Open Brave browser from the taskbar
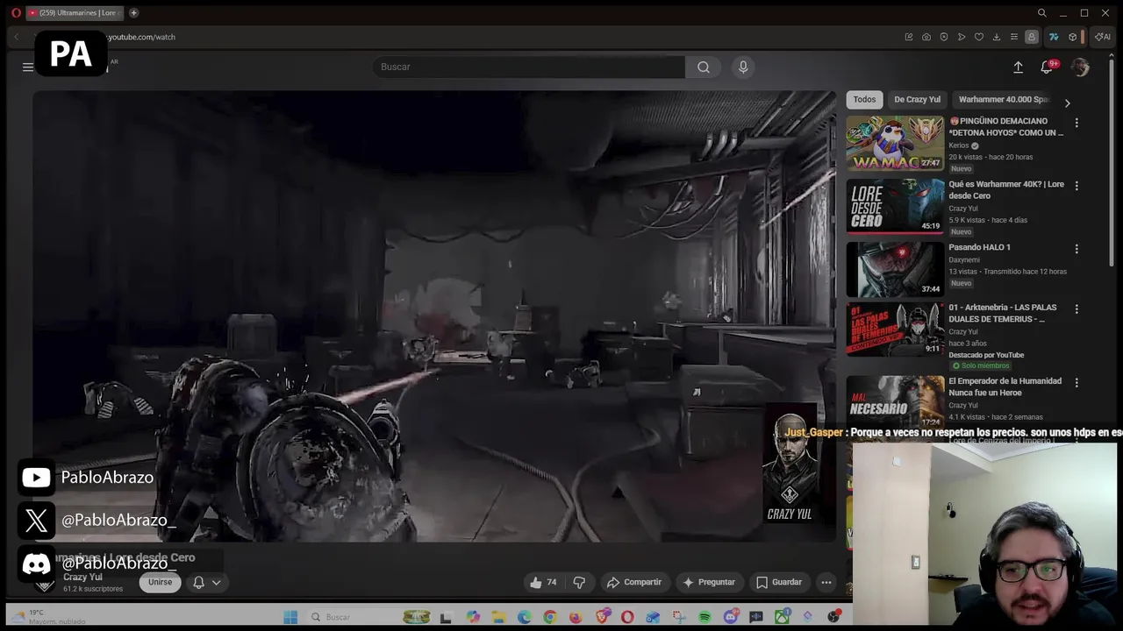1123x631 pixels. tap(603, 617)
